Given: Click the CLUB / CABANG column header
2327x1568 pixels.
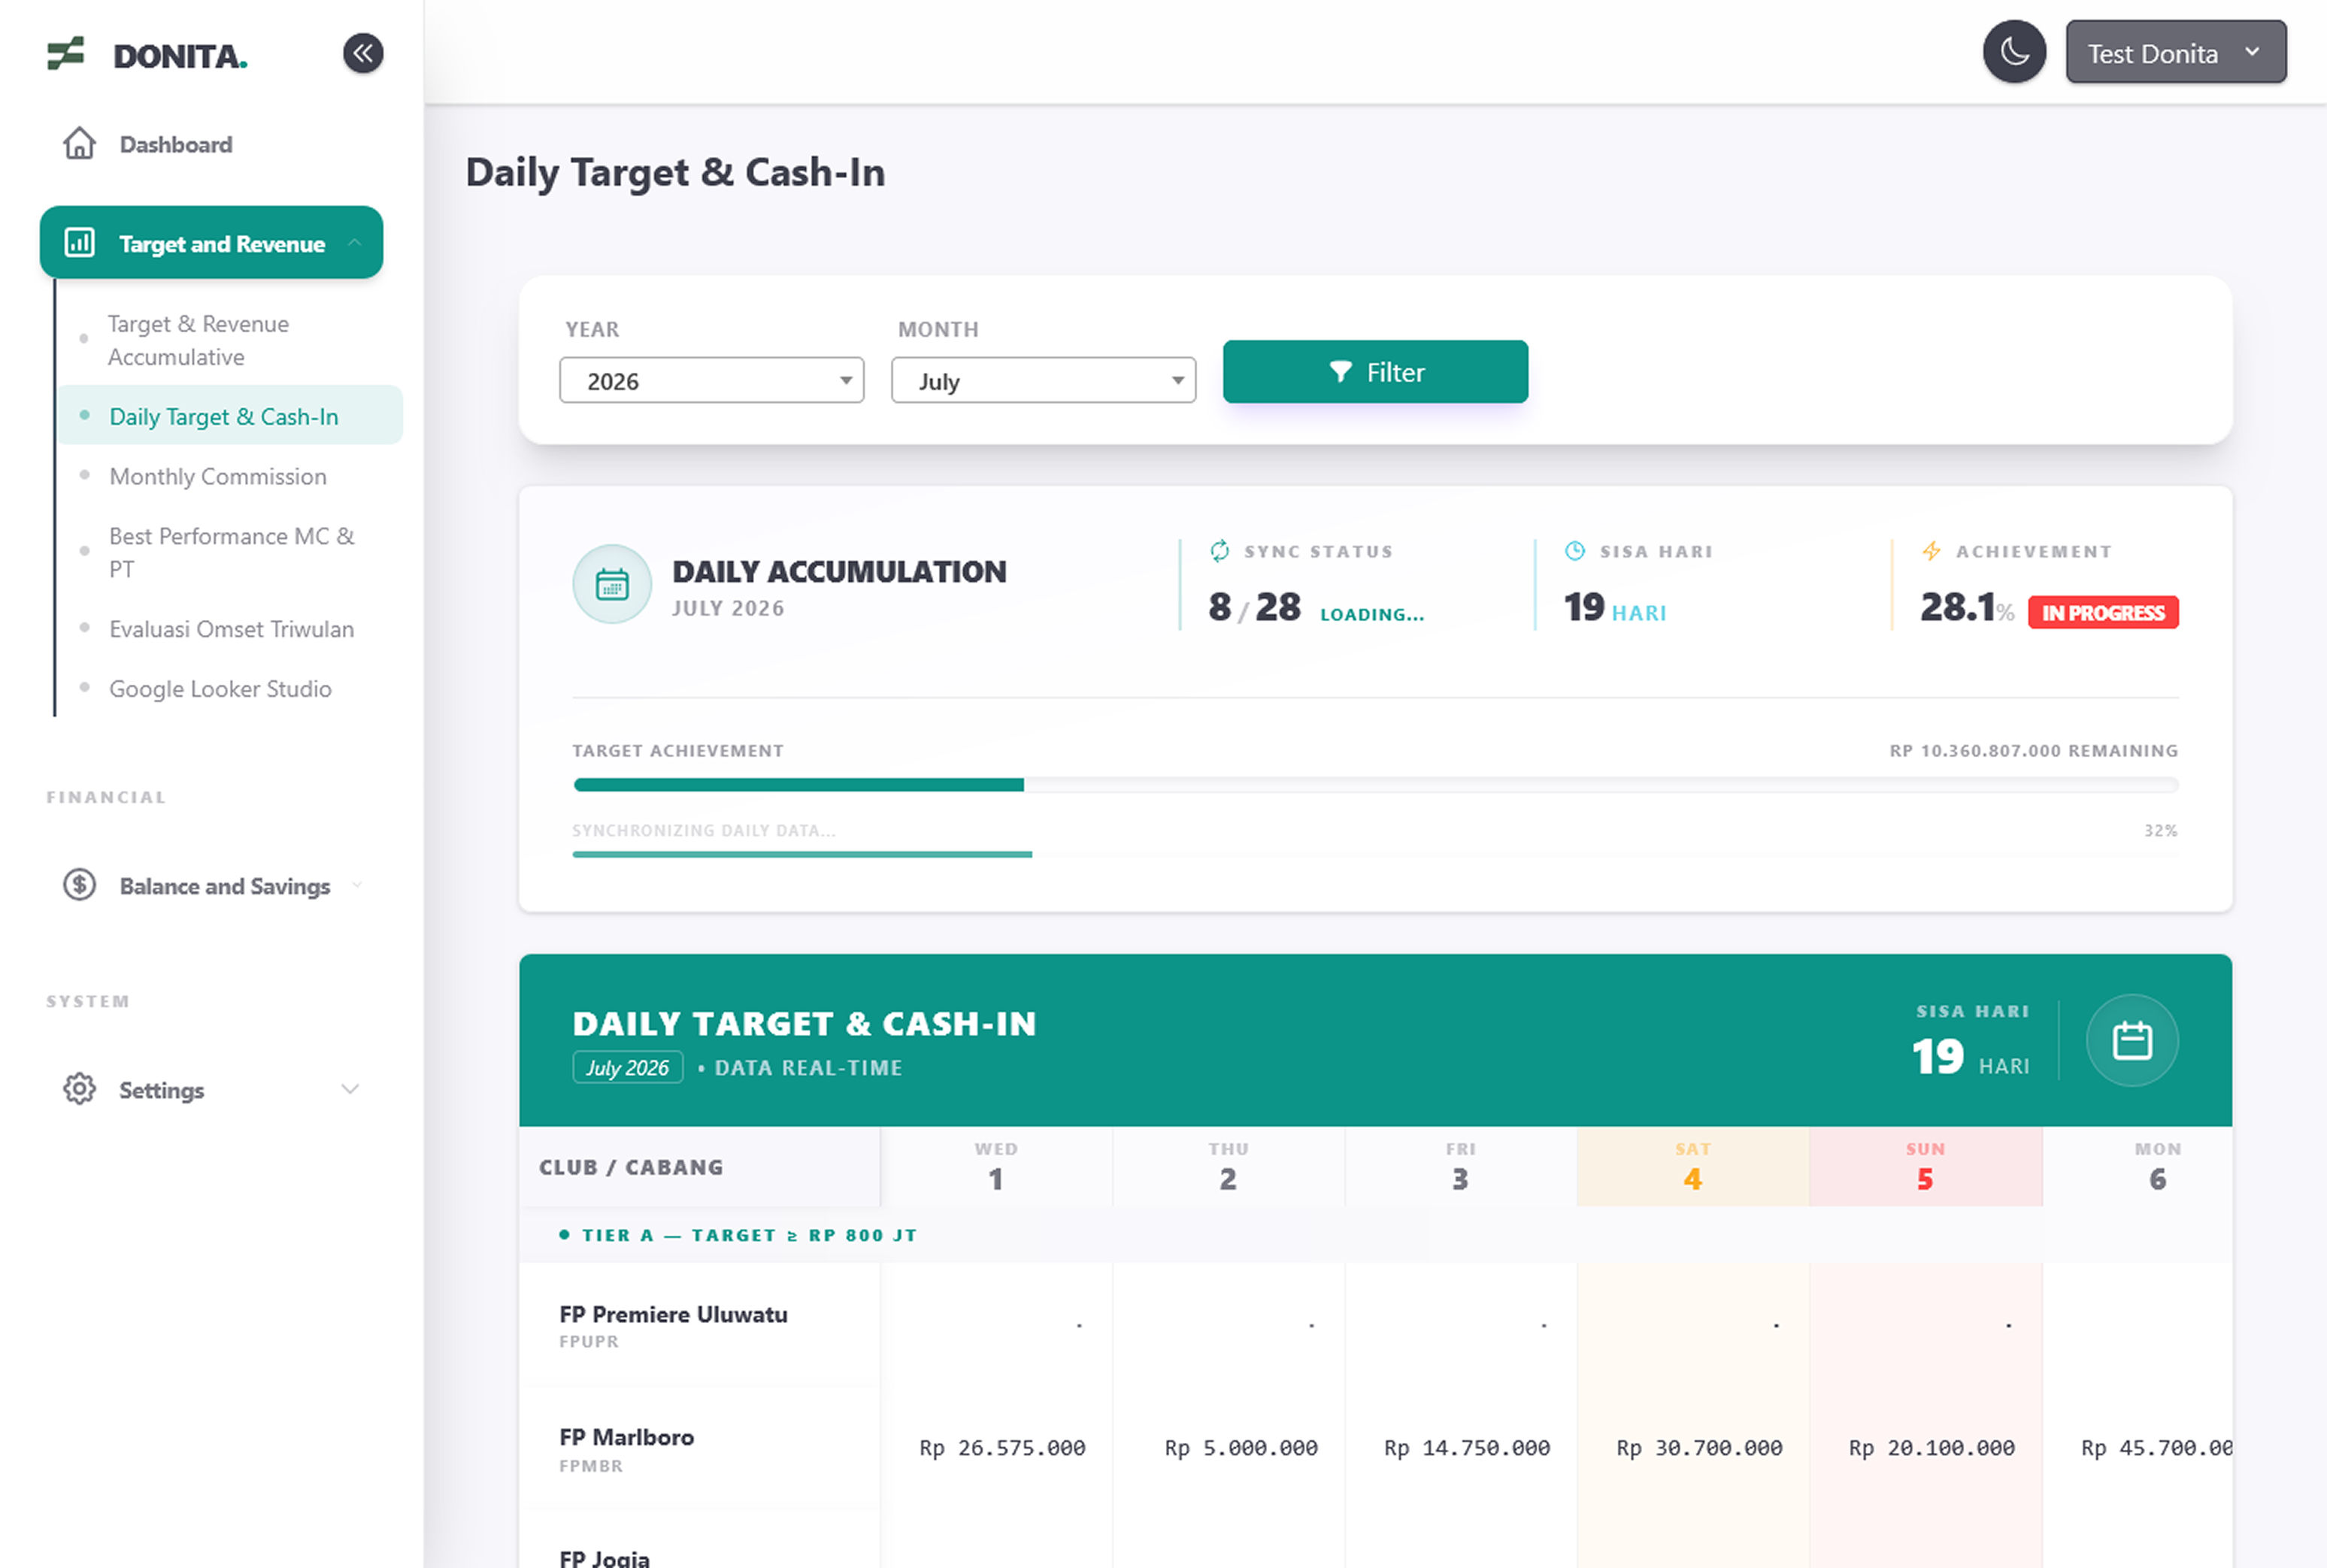Looking at the screenshot, I should (x=700, y=1167).
